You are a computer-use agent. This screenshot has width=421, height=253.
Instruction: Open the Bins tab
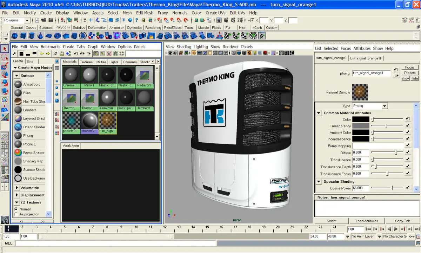click(30, 61)
